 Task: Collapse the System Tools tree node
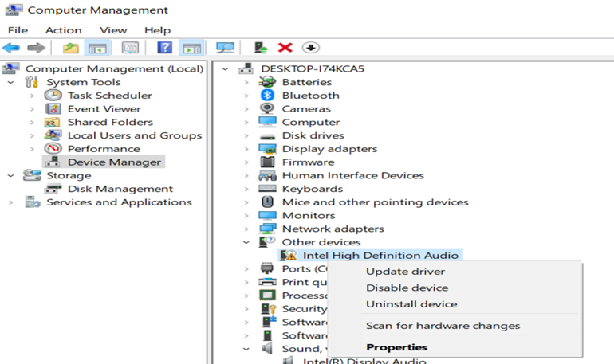point(10,82)
